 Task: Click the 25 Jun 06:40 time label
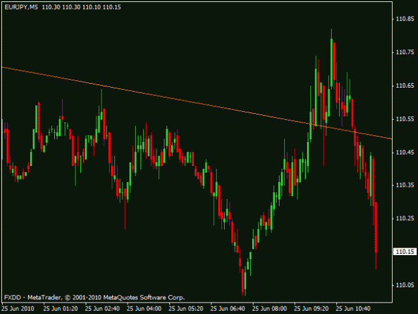pyautogui.click(x=227, y=309)
